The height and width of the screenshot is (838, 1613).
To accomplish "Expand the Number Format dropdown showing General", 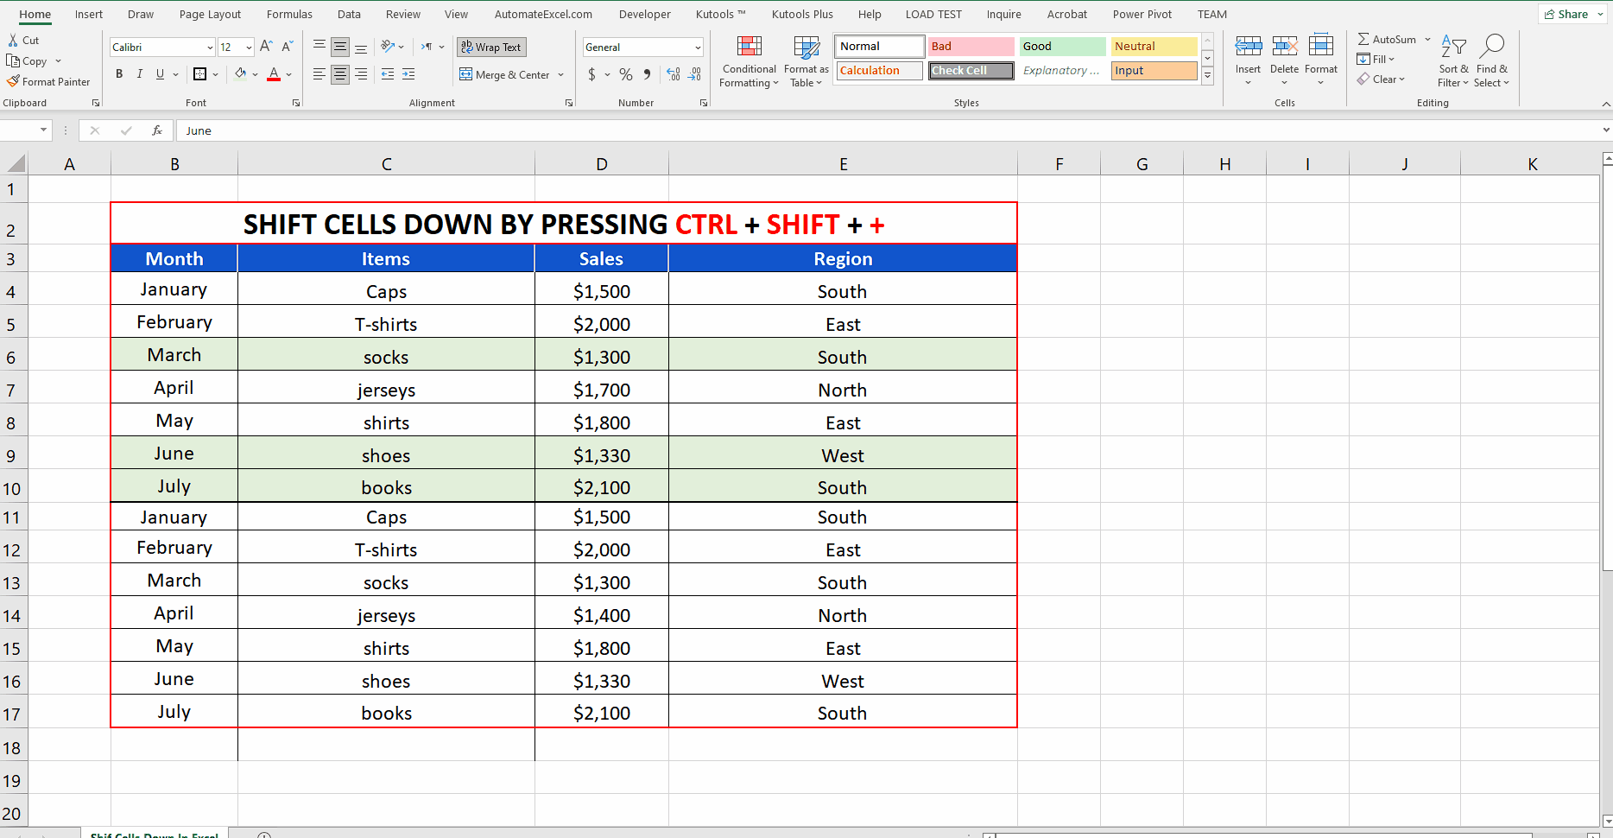I will point(698,47).
